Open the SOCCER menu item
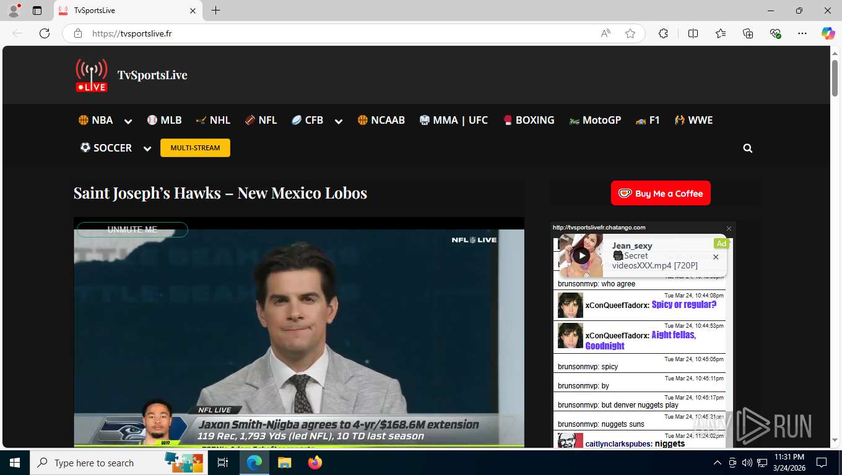Image resolution: width=842 pixels, height=475 pixels. 106,148
